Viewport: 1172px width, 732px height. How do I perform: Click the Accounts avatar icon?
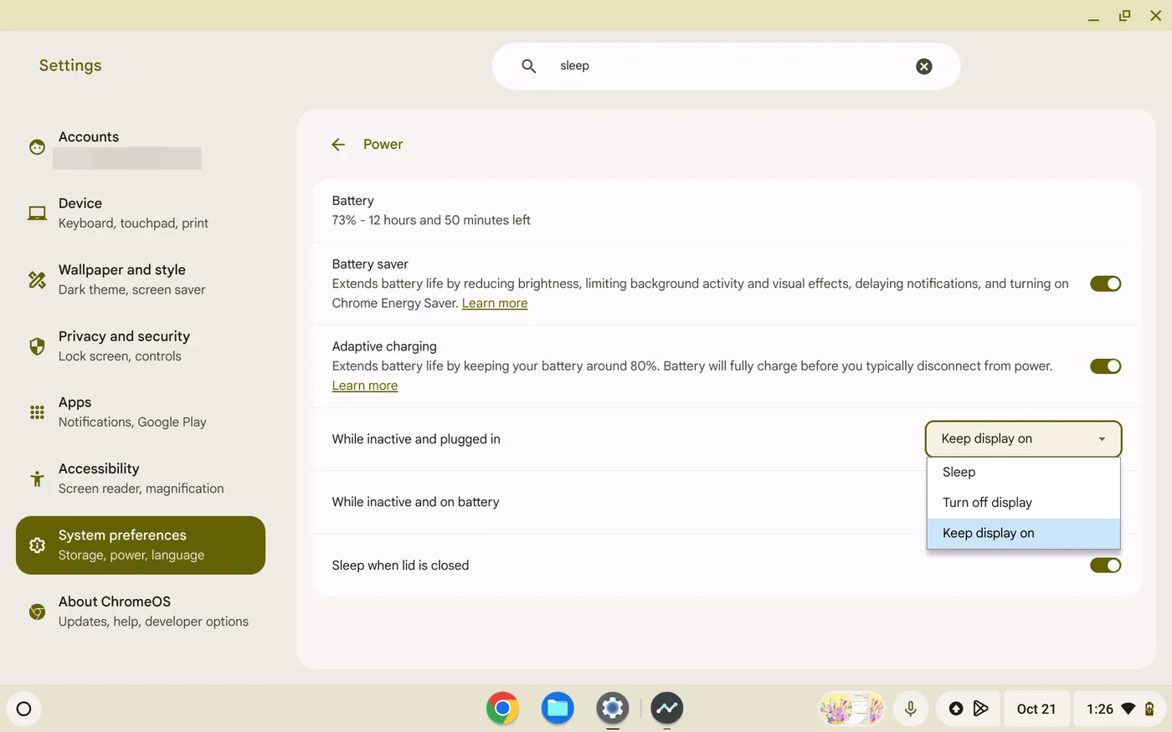pyautogui.click(x=37, y=147)
